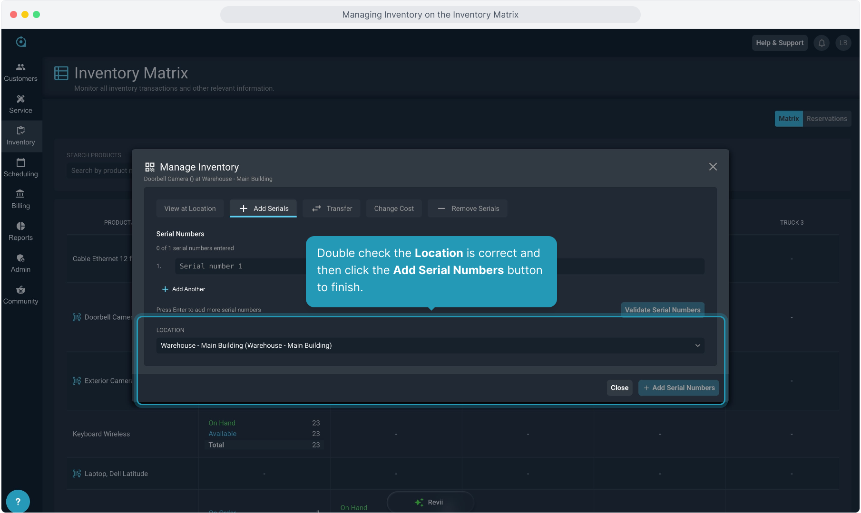Open Billing from the sidebar
This screenshot has width=861, height=513.
(x=20, y=199)
